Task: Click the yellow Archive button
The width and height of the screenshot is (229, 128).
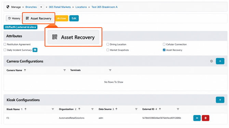Action: [62, 18]
